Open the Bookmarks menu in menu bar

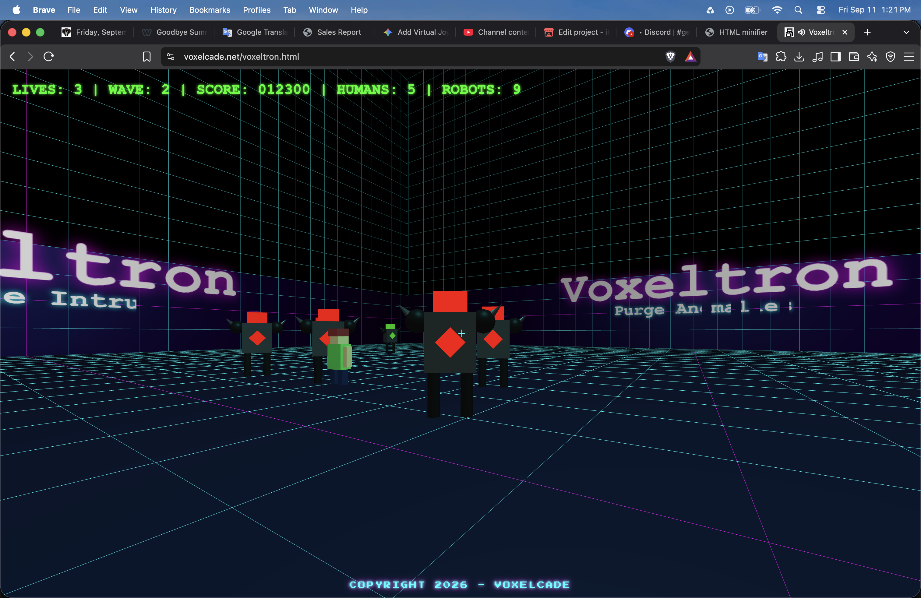pyautogui.click(x=210, y=10)
